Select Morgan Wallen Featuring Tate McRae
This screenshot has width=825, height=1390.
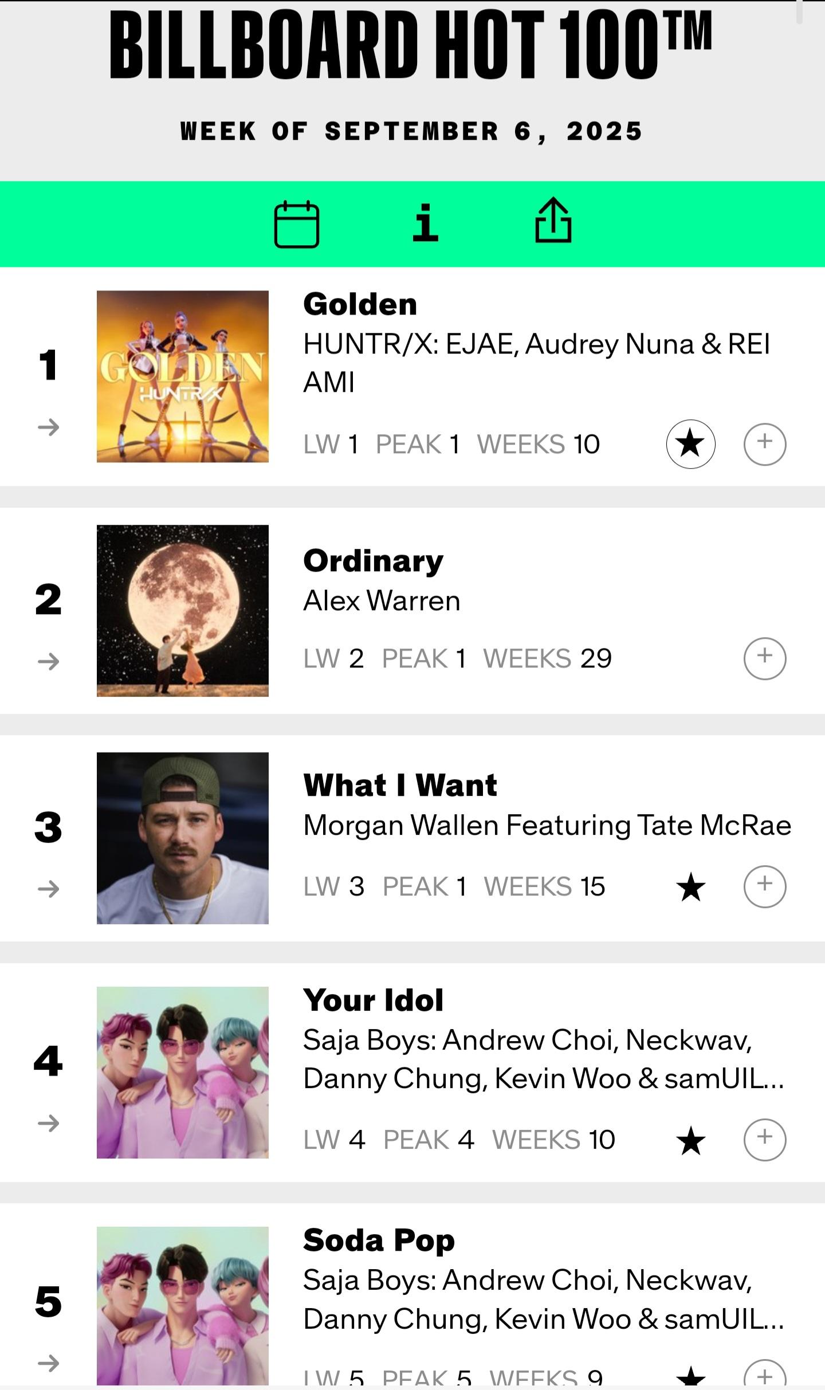pyautogui.click(x=547, y=826)
